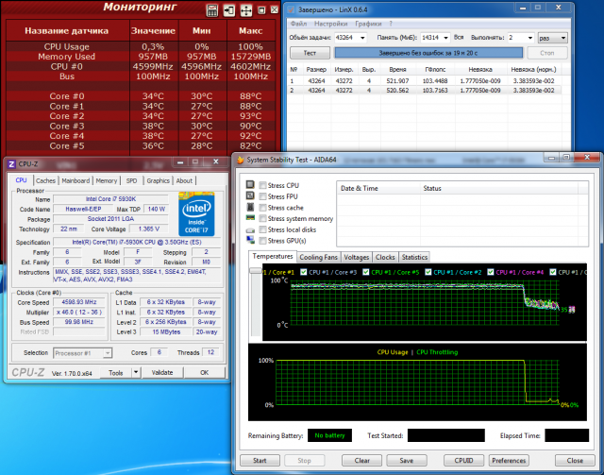This screenshot has width=604, height=475.
Task: Click the Tools button in CPU-Z
Action: coord(115,372)
